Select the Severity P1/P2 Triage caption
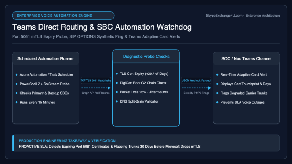The height and width of the screenshot is (164, 292). coord(196,93)
